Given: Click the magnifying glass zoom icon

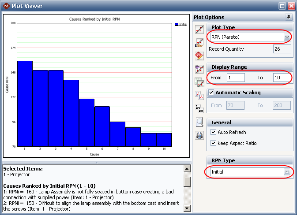Looking at the screenshot, I should pyautogui.click(x=199, y=122).
